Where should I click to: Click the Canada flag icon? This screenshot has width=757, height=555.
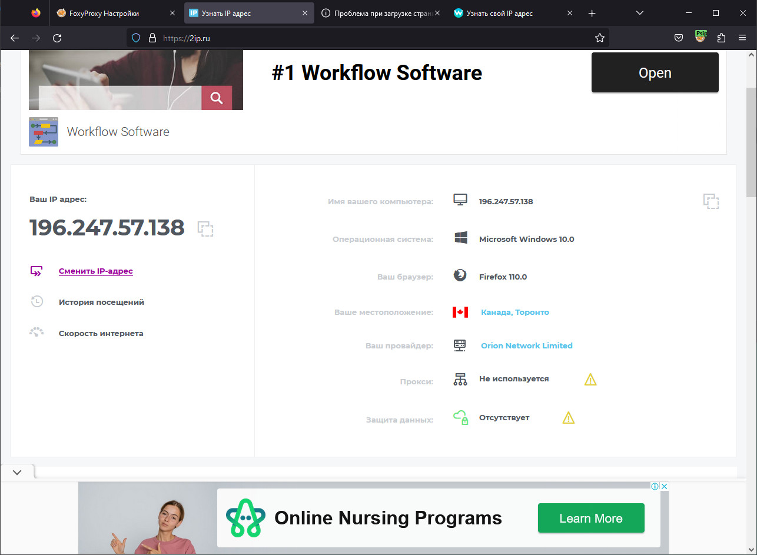tap(460, 312)
